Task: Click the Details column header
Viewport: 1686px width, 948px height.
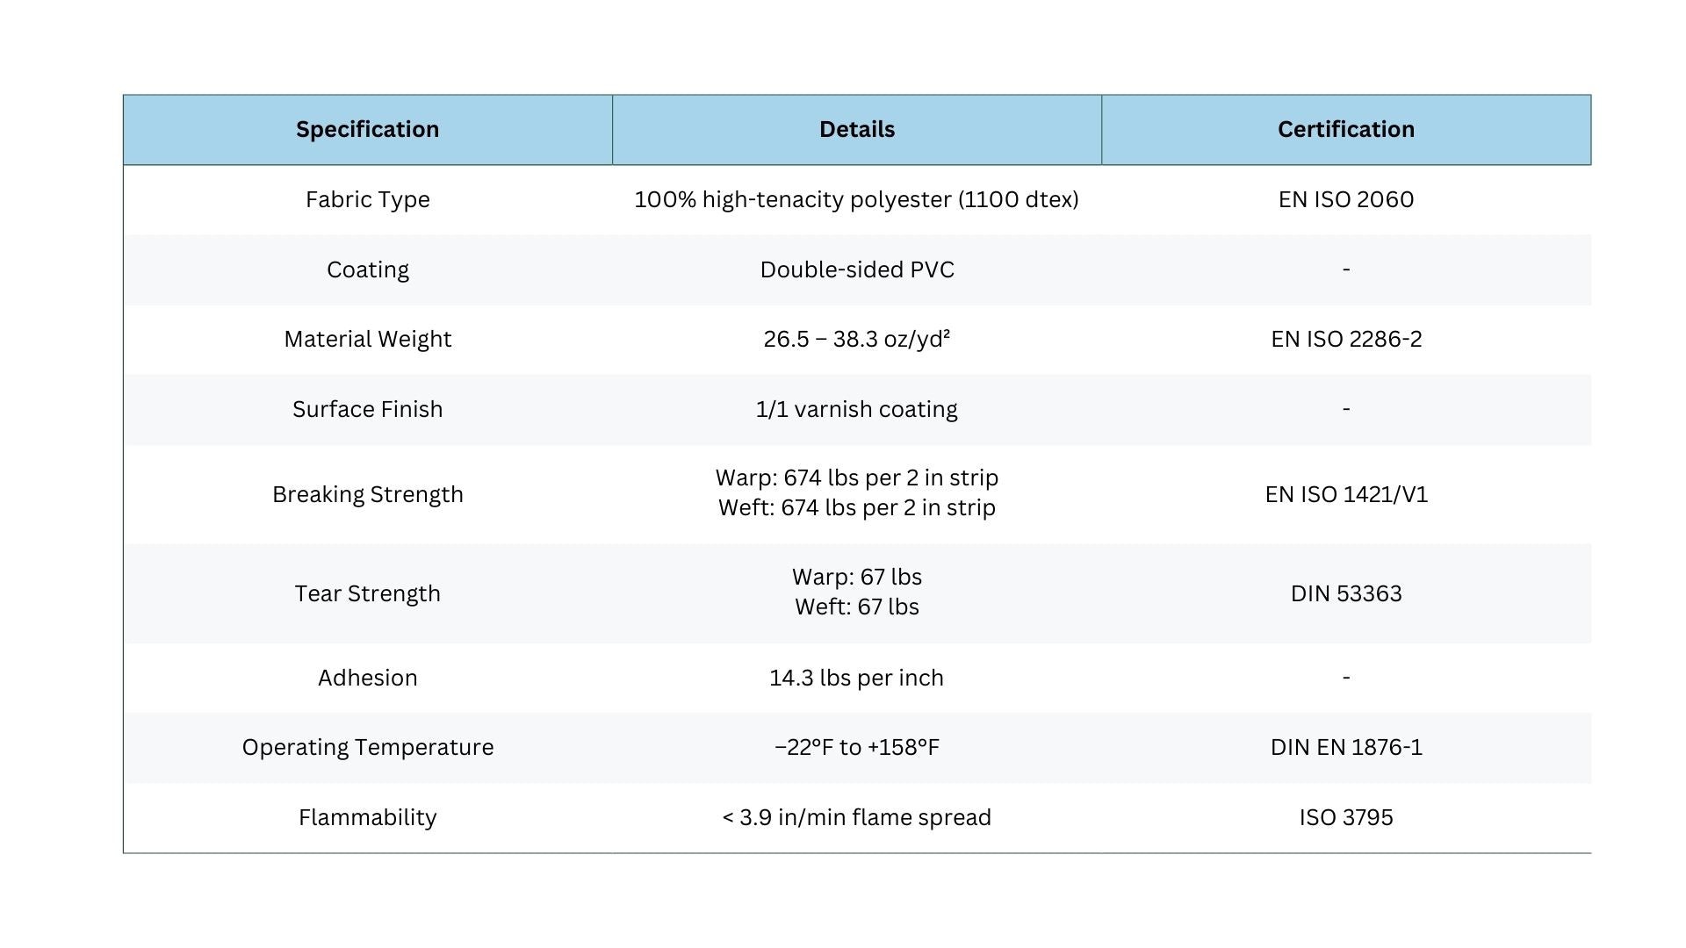Action: tap(856, 130)
